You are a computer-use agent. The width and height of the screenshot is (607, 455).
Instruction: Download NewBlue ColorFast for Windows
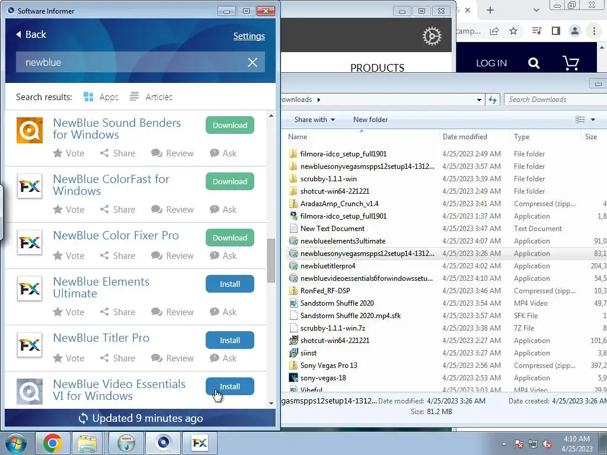[x=230, y=181]
